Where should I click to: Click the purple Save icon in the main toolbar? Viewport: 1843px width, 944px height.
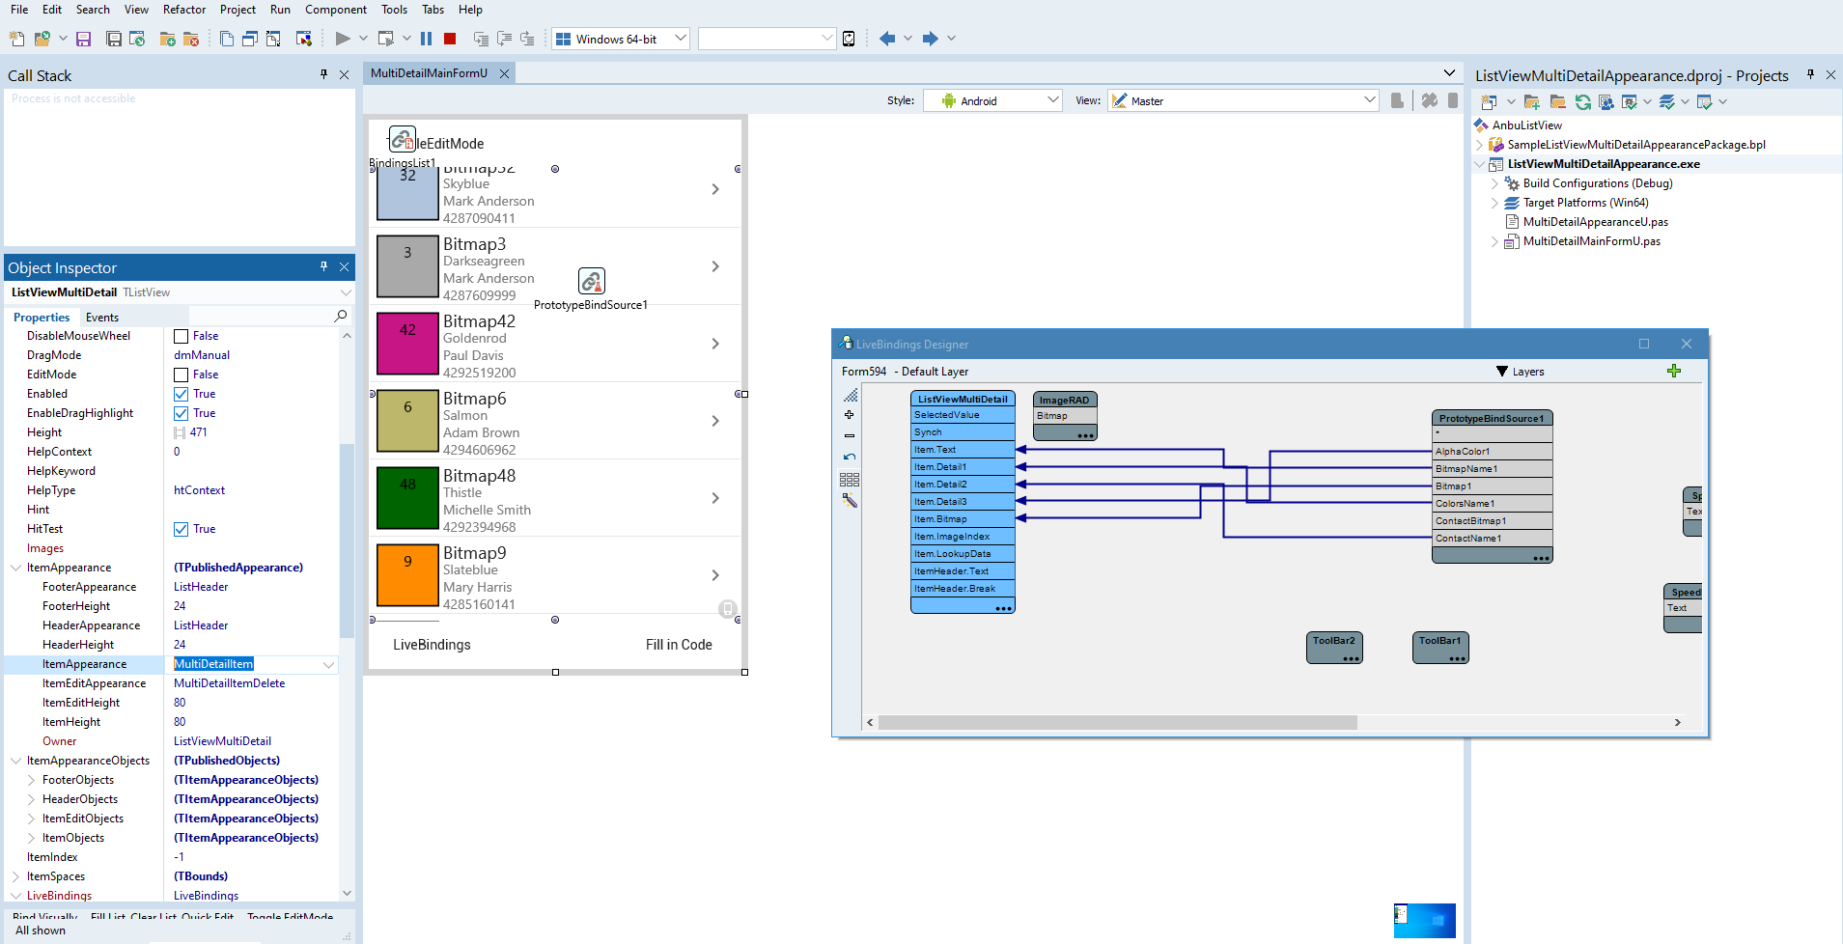point(84,39)
